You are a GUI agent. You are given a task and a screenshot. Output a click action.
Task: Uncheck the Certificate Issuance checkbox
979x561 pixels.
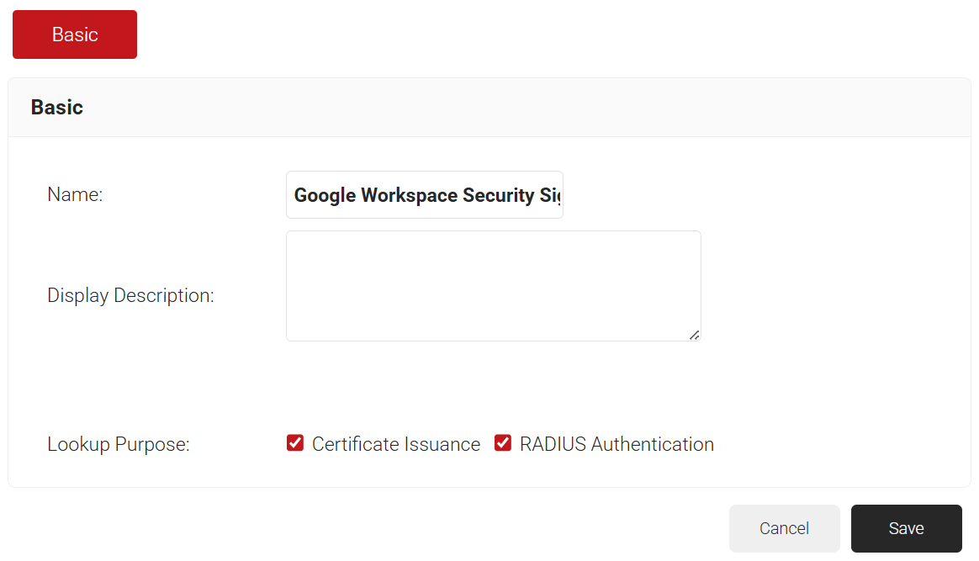(x=295, y=443)
